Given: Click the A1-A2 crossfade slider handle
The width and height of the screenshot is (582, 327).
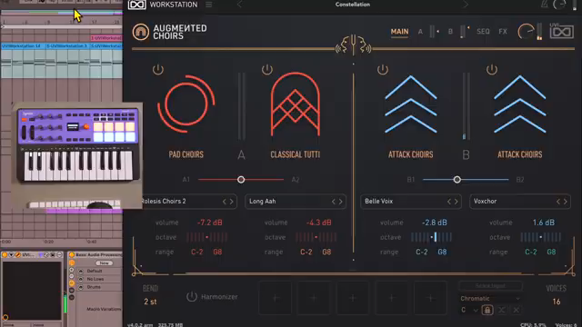Looking at the screenshot, I should (241, 180).
